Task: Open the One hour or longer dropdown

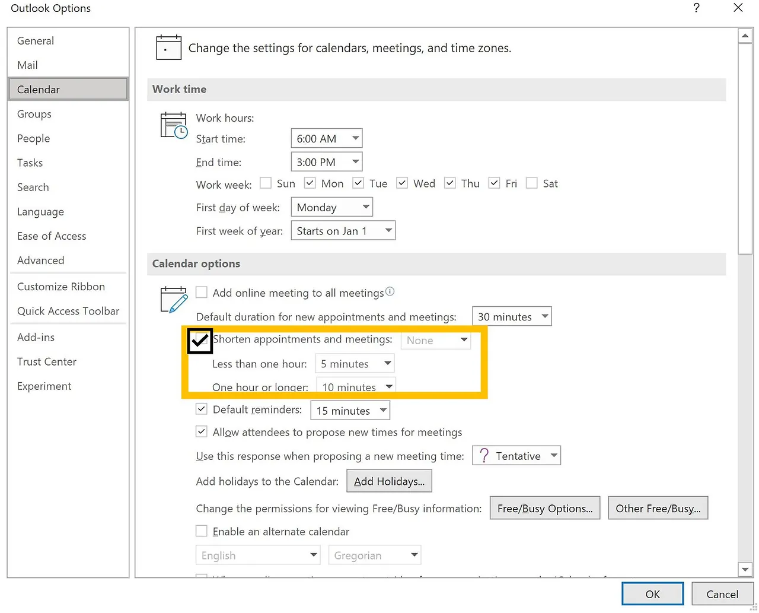Action: click(356, 386)
